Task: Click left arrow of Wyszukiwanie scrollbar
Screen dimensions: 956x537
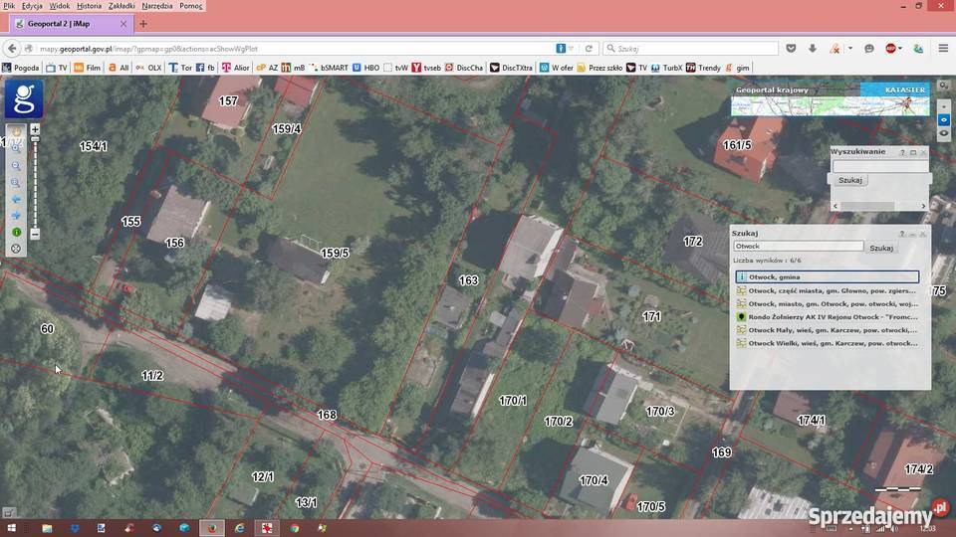Action: coord(836,206)
